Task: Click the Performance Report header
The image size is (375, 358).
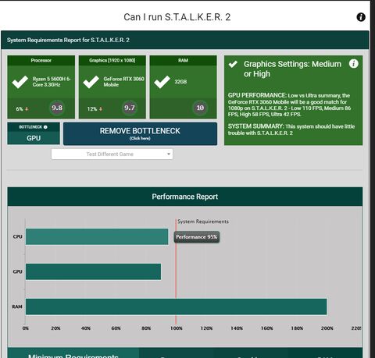Action: coord(185,197)
